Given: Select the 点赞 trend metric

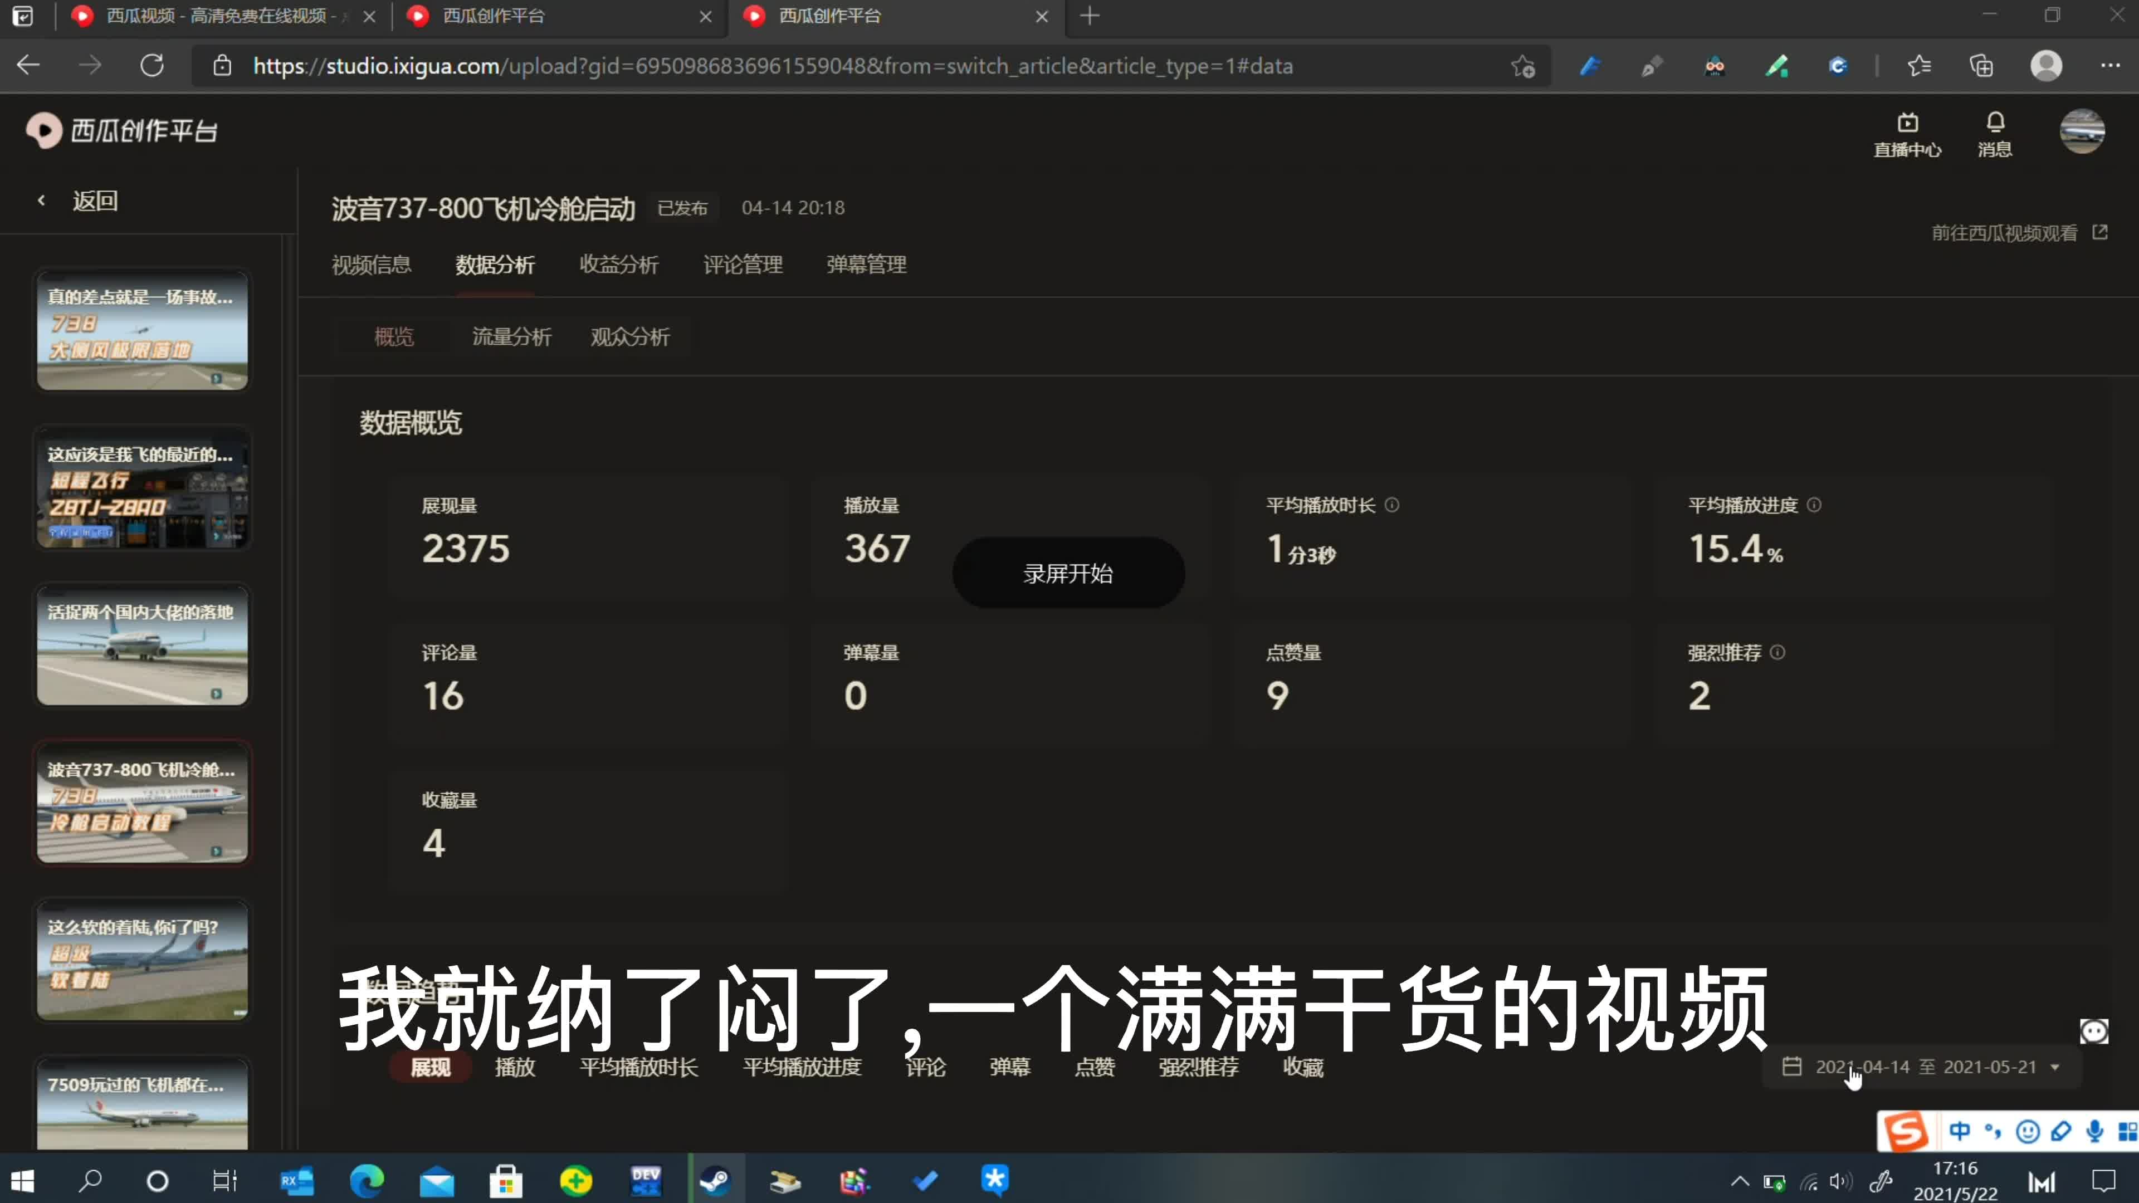Looking at the screenshot, I should pyautogui.click(x=1095, y=1067).
